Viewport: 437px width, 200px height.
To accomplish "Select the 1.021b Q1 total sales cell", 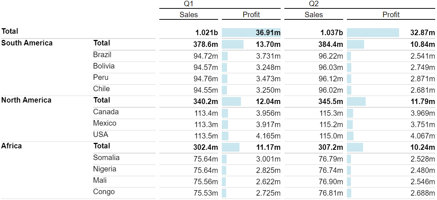I will (206, 33).
